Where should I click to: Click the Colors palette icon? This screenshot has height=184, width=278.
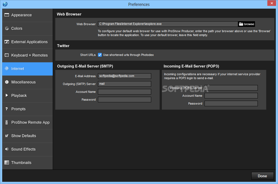(x=7, y=28)
